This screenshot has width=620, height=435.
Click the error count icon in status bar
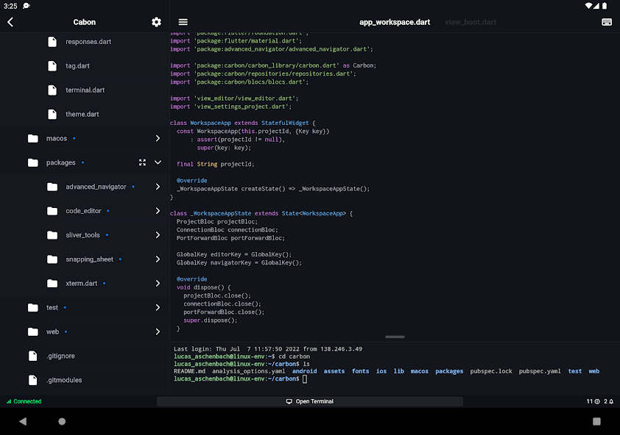(597, 401)
